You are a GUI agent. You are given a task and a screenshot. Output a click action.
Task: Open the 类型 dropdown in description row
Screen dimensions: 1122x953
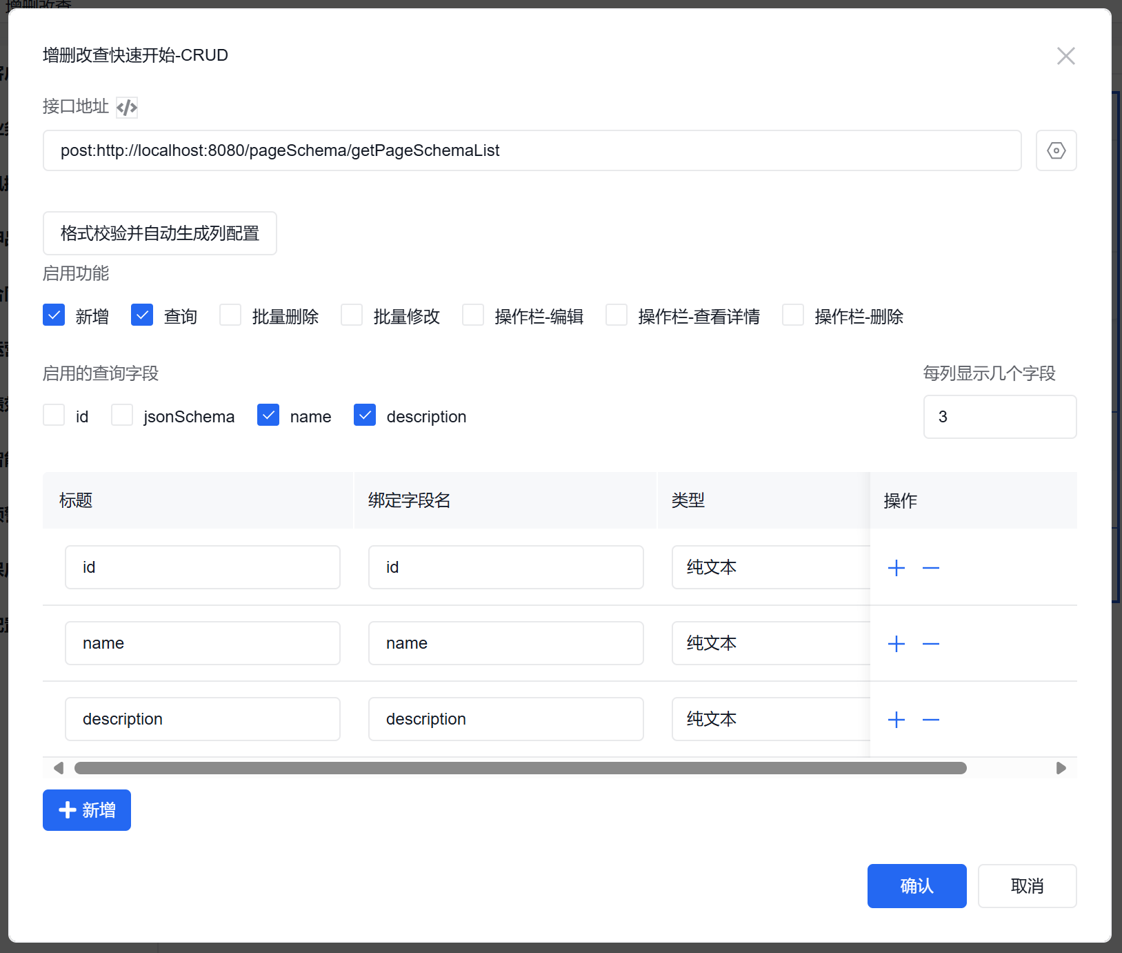coord(770,719)
